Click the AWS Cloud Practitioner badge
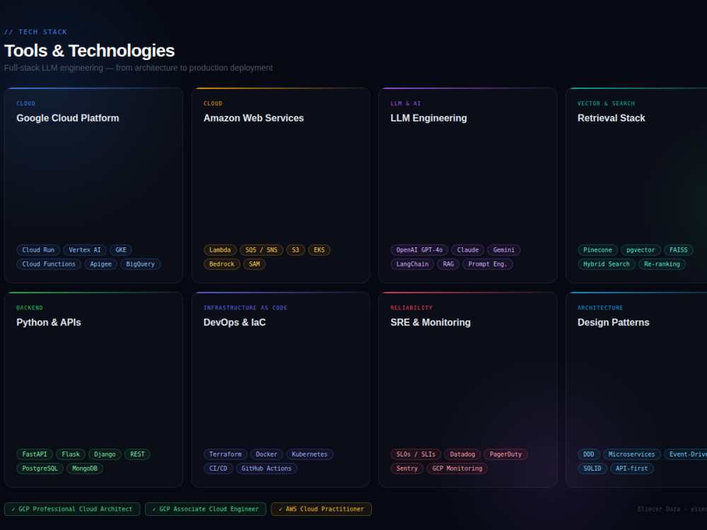Image resolution: width=707 pixels, height=530 pixels. (321, 509)
